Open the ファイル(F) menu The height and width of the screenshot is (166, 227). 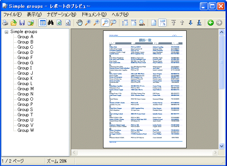(13, 14)
